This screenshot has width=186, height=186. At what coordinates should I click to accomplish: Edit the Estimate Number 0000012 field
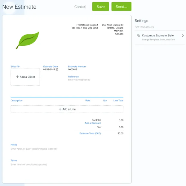click(73, 70)
